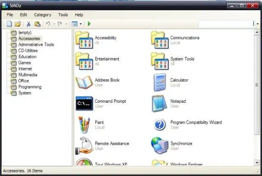Click the "Synchronize" item label
Image resolution: width=262 pixels, height=176 pixels.
click(181, 144)
